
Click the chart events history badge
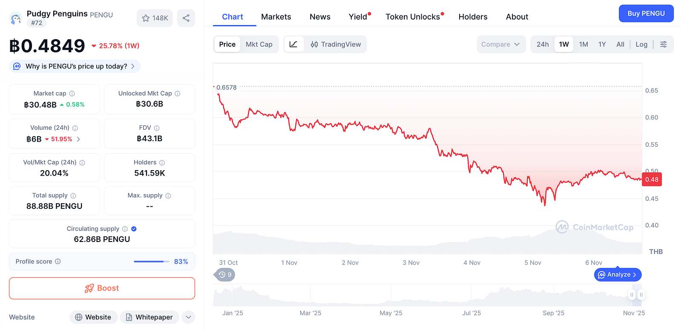[x=224, y=275]
